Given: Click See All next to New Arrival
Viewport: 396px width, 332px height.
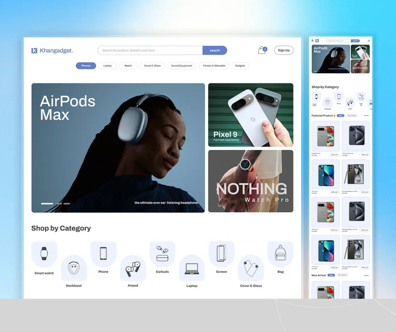Looking at the screenshot, I should [x=367, y=276].
